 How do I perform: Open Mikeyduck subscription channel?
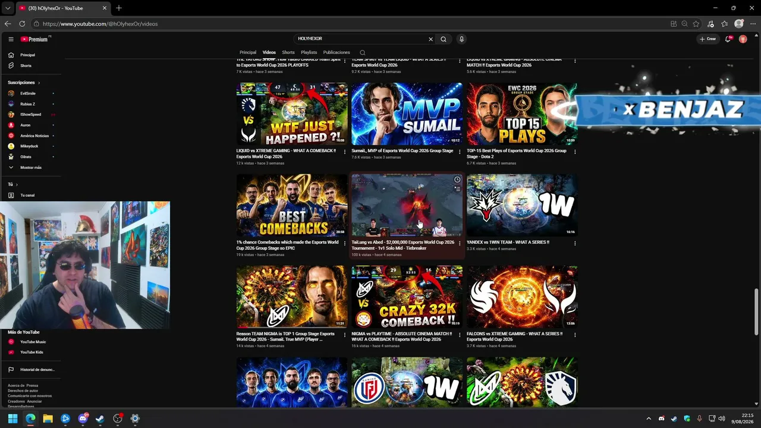29,146
